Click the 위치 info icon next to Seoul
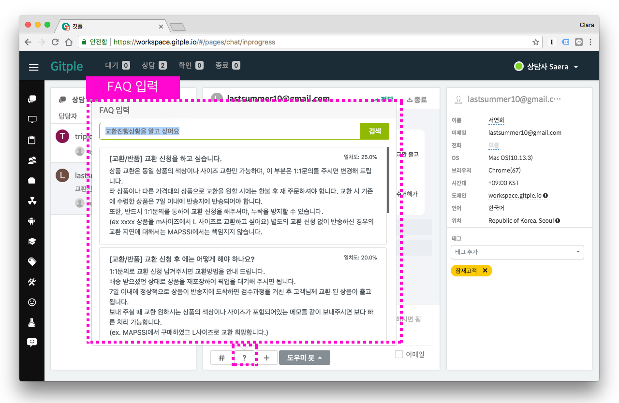 click(x=558, y=221)
